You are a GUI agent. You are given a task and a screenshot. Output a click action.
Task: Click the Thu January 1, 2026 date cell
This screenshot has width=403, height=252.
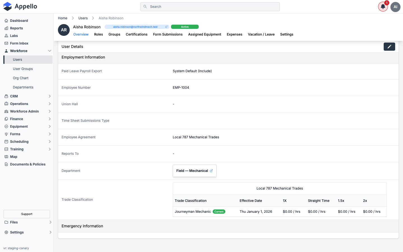tap(256, 212)
